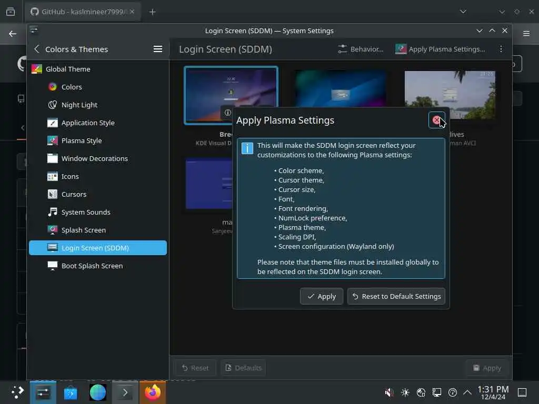Open the KDE application launcher
Image resolution: width=539 pixels, height=404 pixels.
point(17,392)
